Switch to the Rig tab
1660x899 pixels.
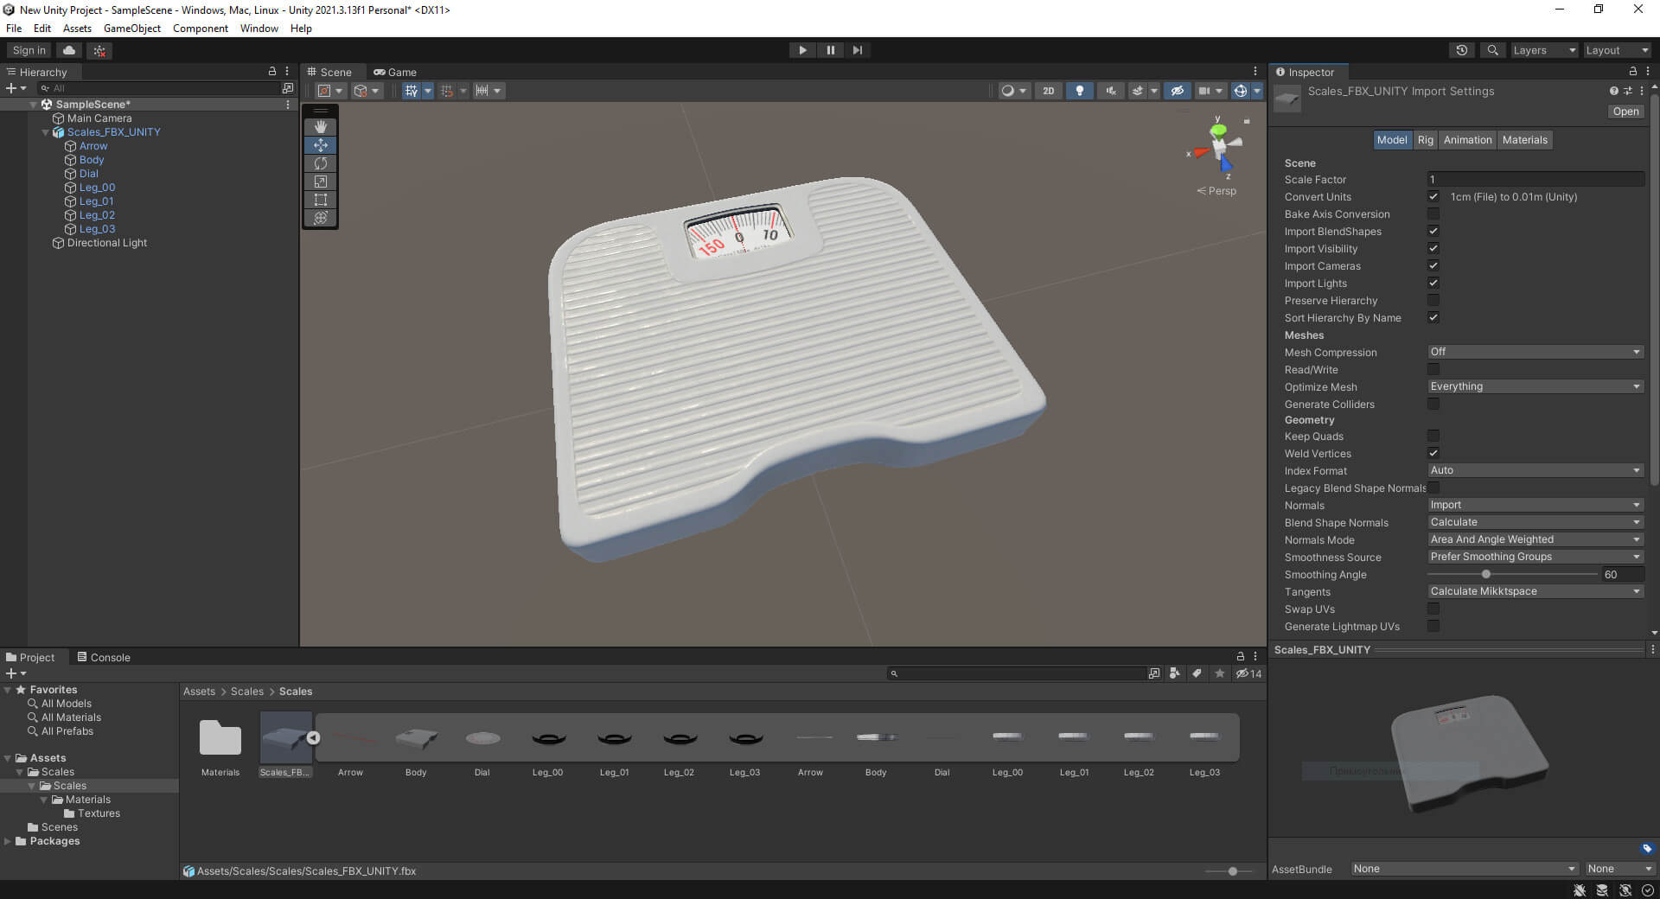(1425, 140)
